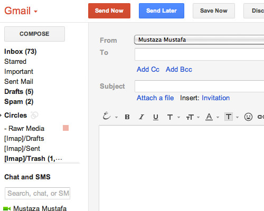This screenshot has width=264, height=211.
Task: Open the Gmail dropdown arrow
Action: [36, 12]
